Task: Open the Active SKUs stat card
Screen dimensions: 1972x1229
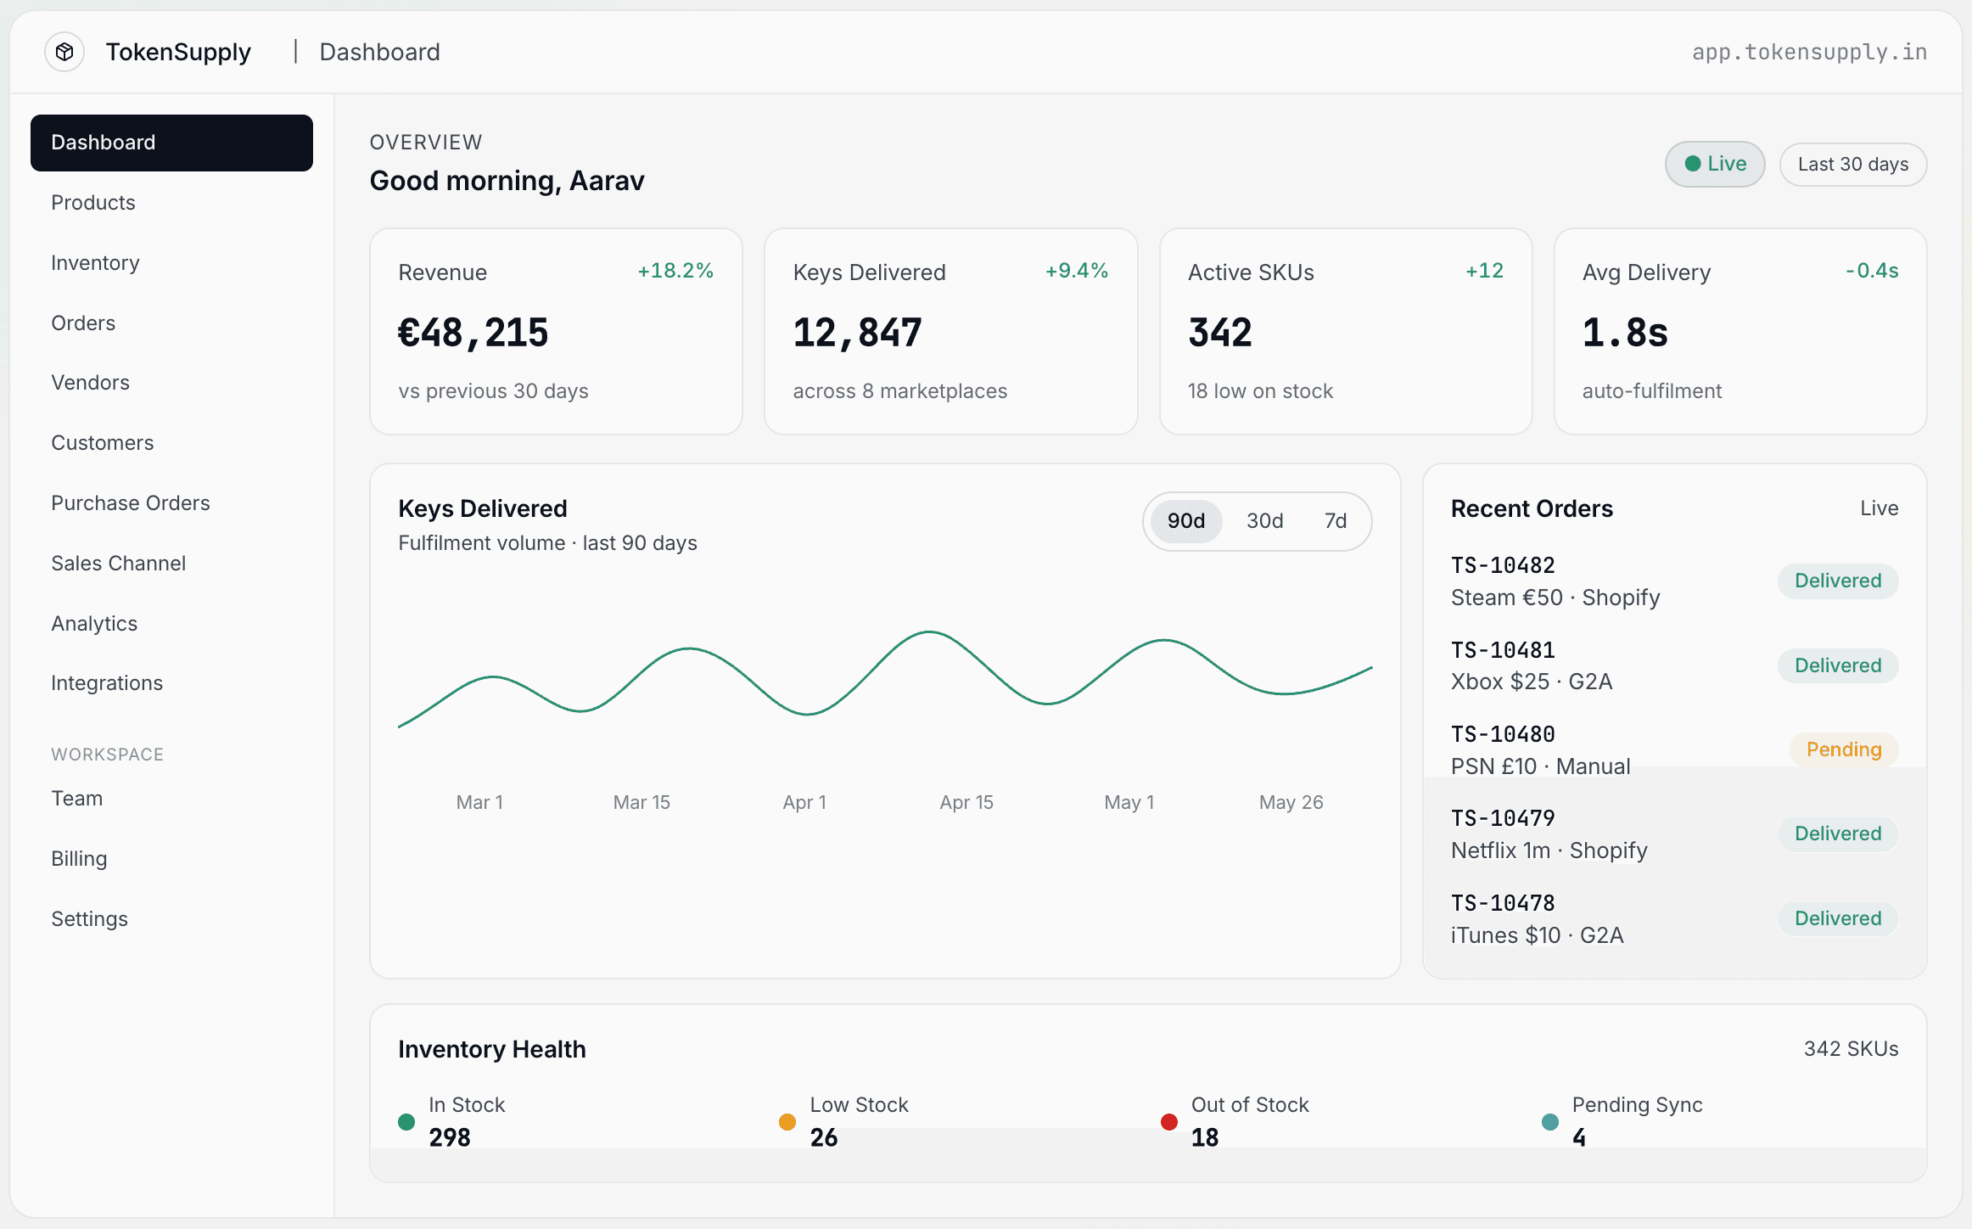Action: coord(1346,331)
